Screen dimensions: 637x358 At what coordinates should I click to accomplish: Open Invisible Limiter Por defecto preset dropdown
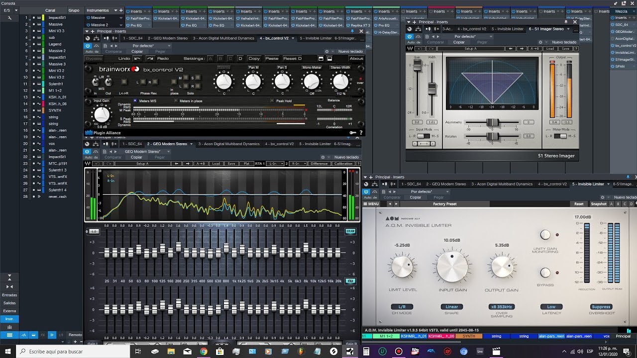[423, 191]
